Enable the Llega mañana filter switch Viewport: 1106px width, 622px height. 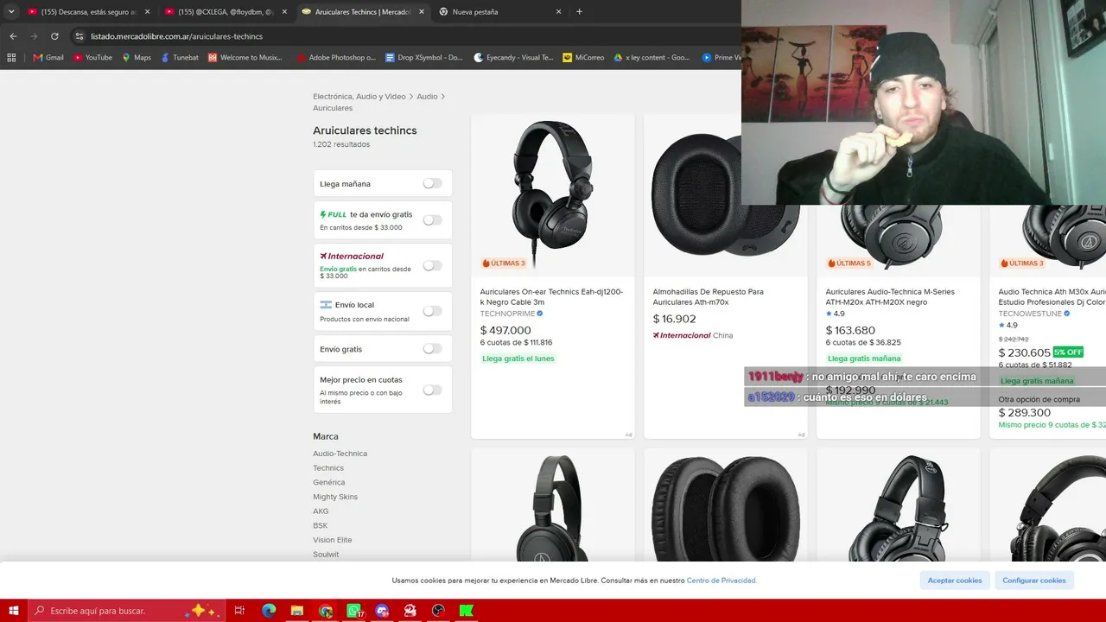[432, 183]
